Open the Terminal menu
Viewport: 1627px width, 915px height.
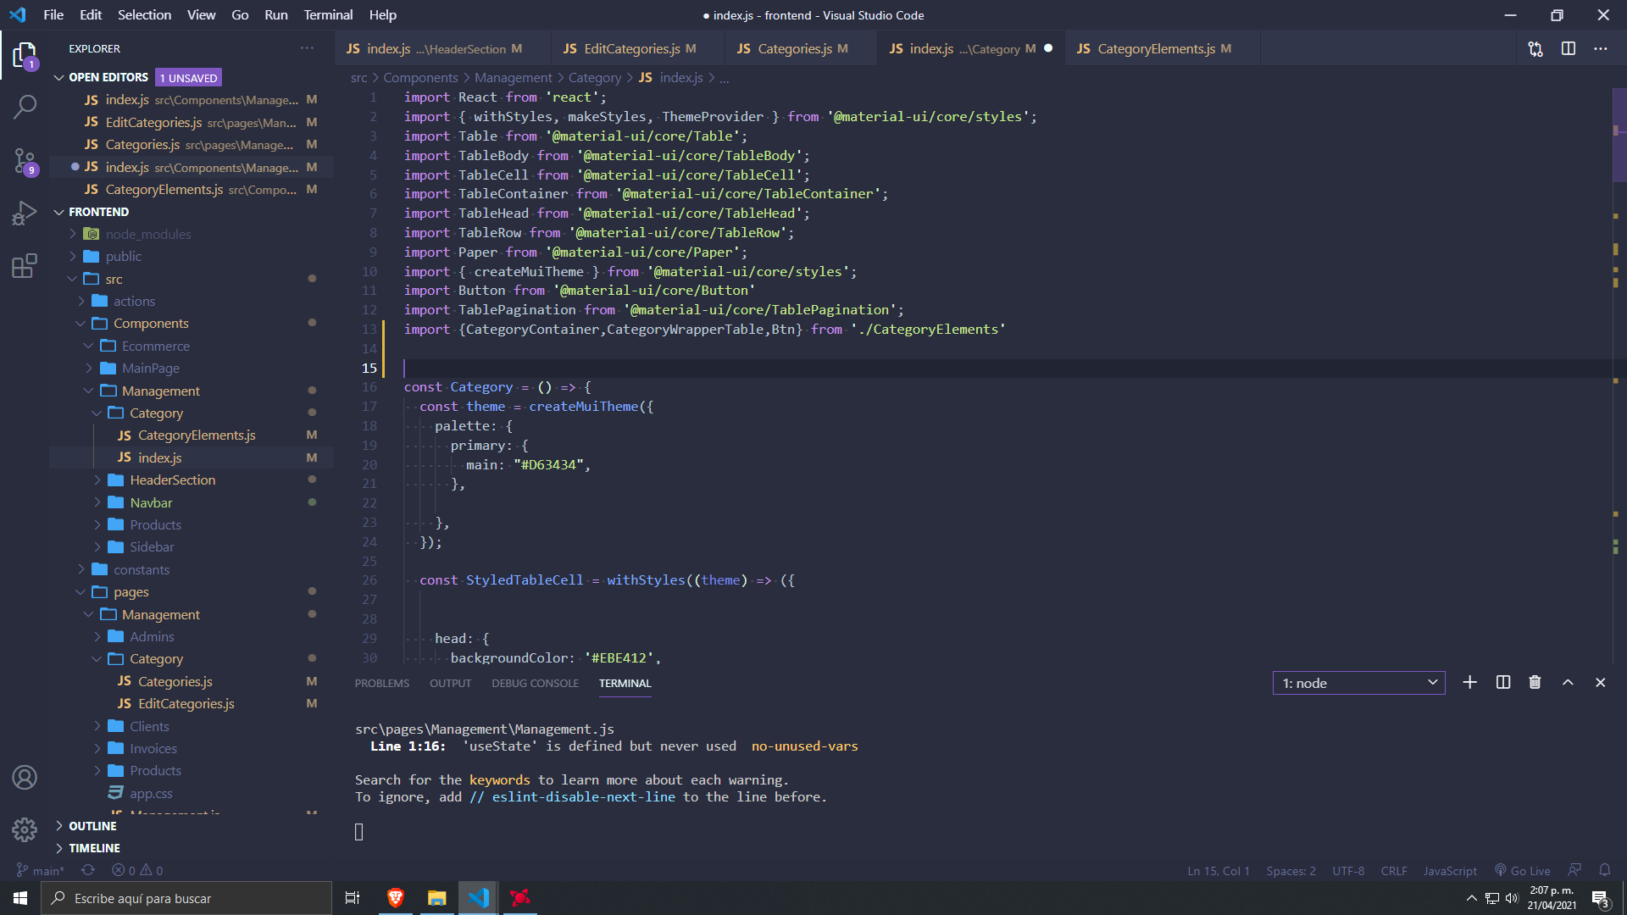[327, 14]
